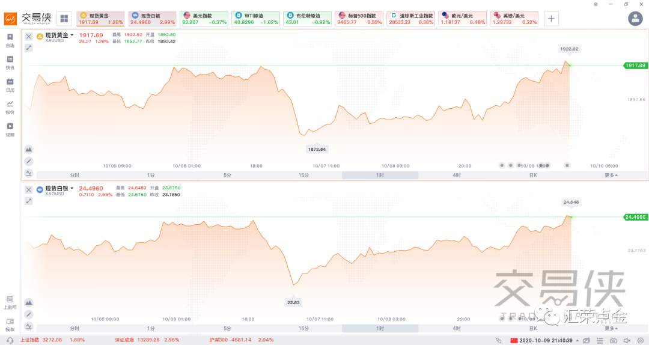Toggle fullscreen expand on silver chart
649x345 pixels.
tap(29, 201)
